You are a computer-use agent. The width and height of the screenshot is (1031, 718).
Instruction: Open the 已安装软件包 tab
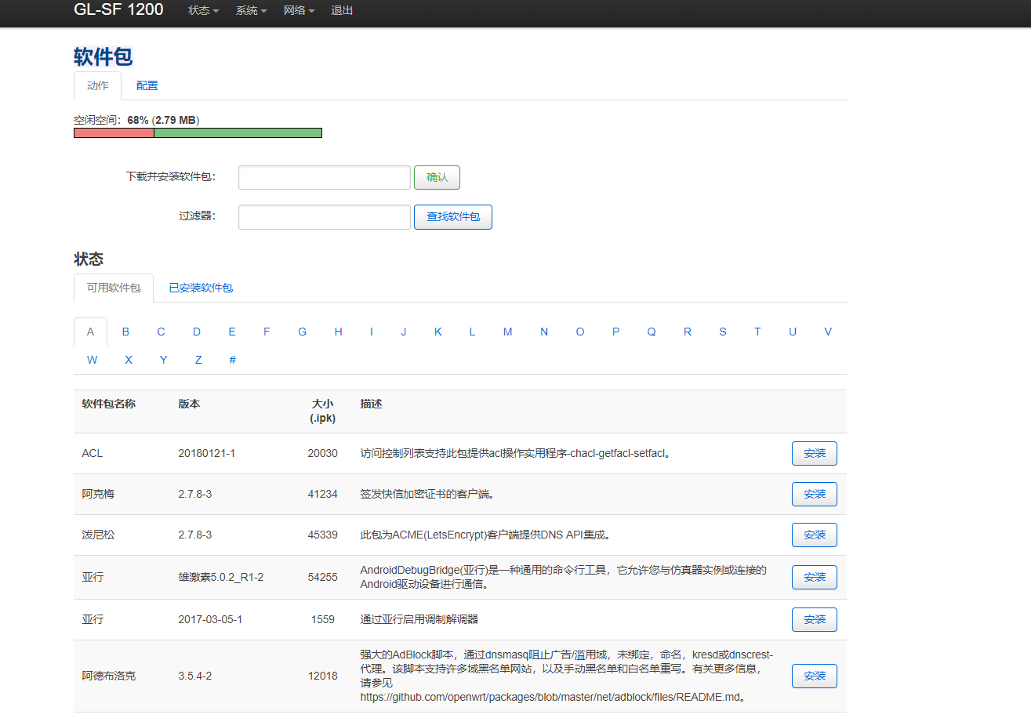coord(201,288)
